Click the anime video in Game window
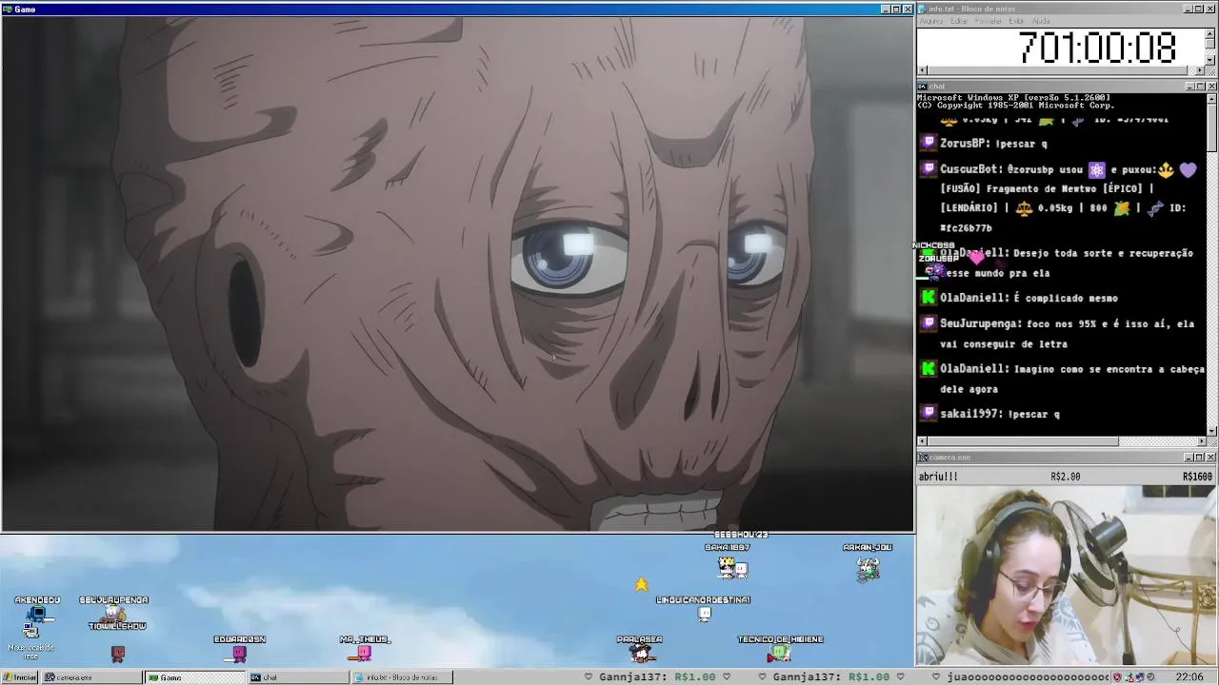 tap(457, 273)
